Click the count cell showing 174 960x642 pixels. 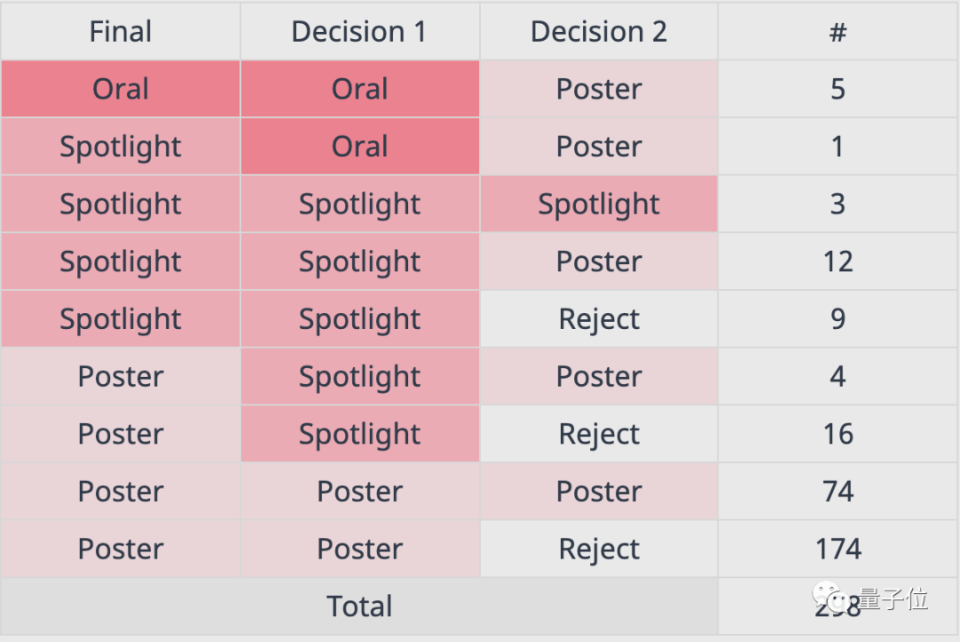click(837, 549)
